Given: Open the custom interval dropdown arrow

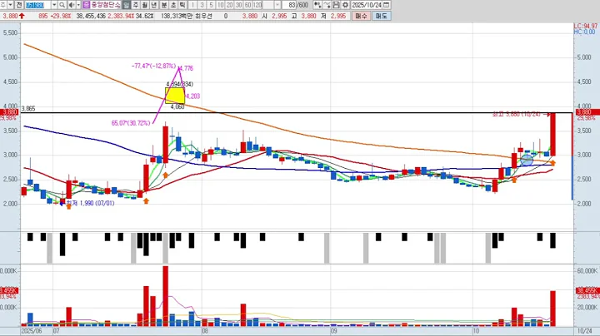Looking at the screenshot, I should [x=277, y=5].
